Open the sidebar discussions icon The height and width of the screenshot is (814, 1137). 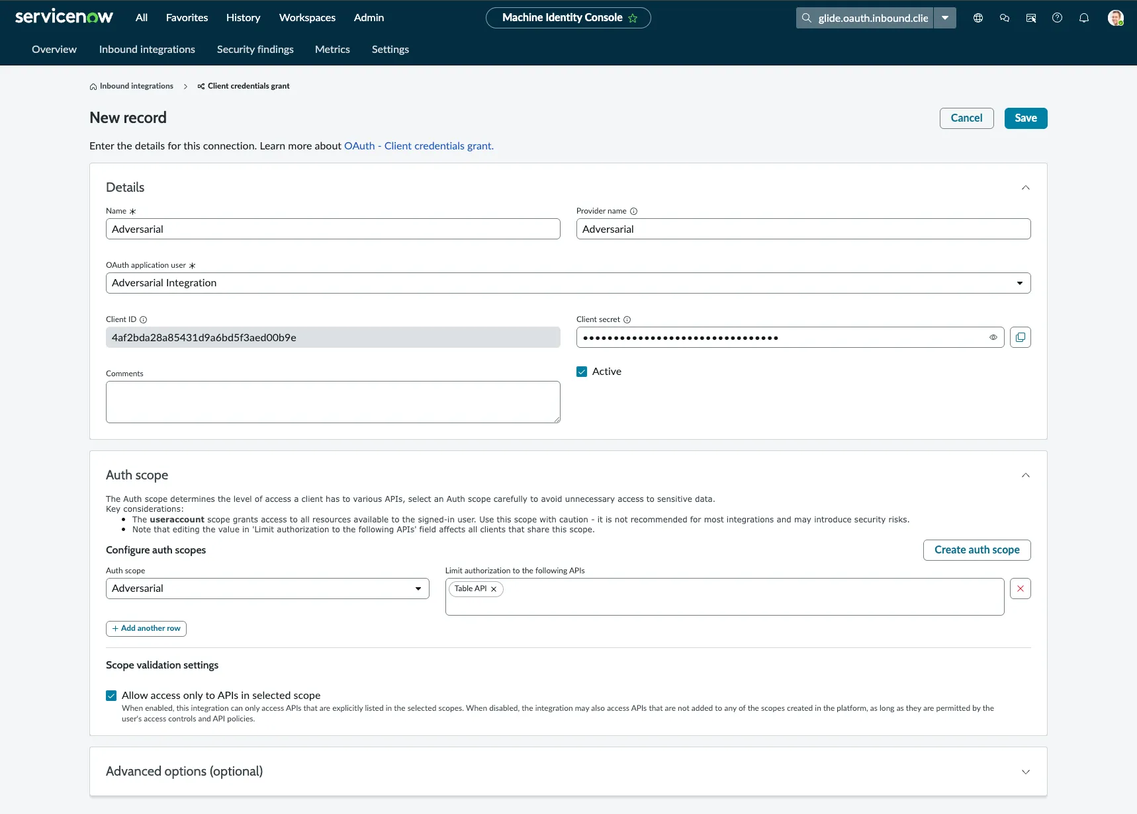point(1031,18)
